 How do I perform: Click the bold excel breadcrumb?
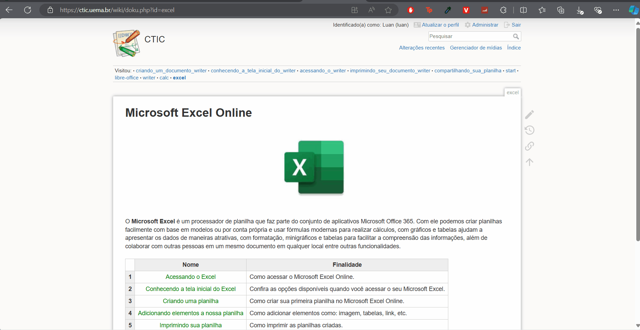coord(179,78)
